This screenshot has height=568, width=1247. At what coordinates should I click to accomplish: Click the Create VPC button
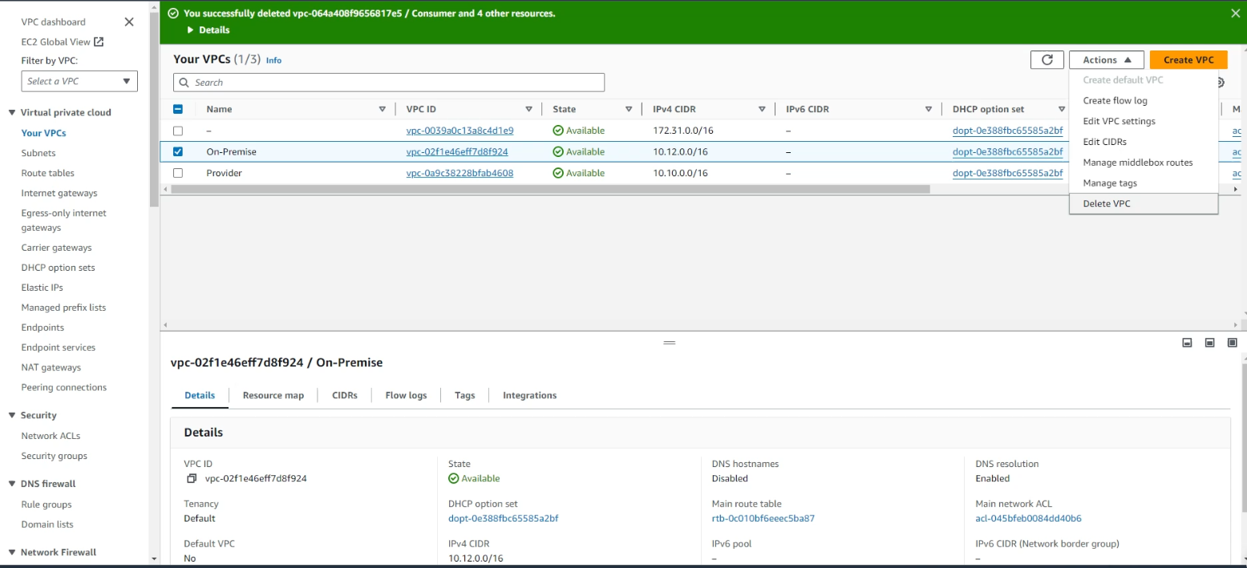(1188, 60)
